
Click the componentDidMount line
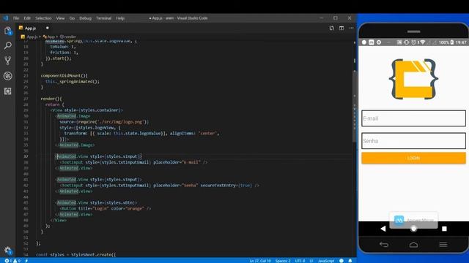pyautogui.click(x=64, y=75)
